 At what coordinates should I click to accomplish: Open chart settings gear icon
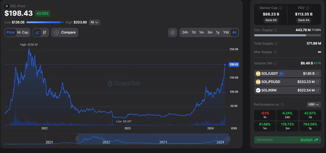[173, 32]
